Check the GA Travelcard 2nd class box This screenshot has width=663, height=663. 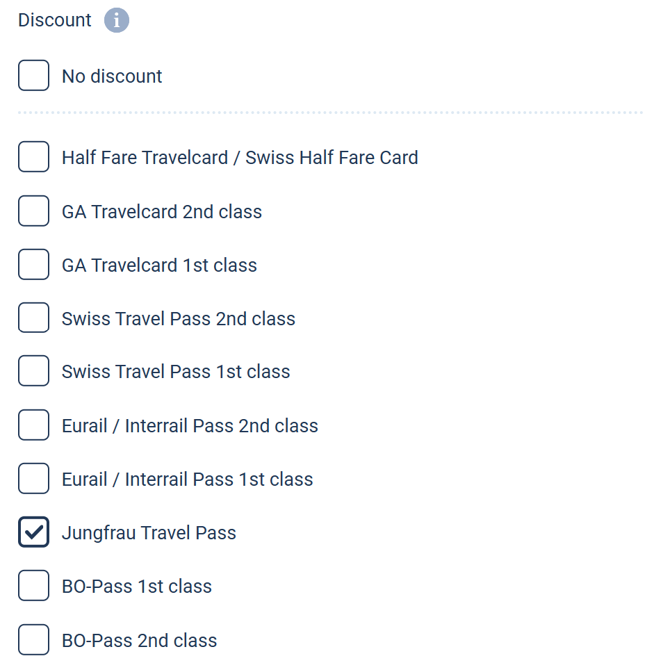pyautogui.click(x=33, y=211)
